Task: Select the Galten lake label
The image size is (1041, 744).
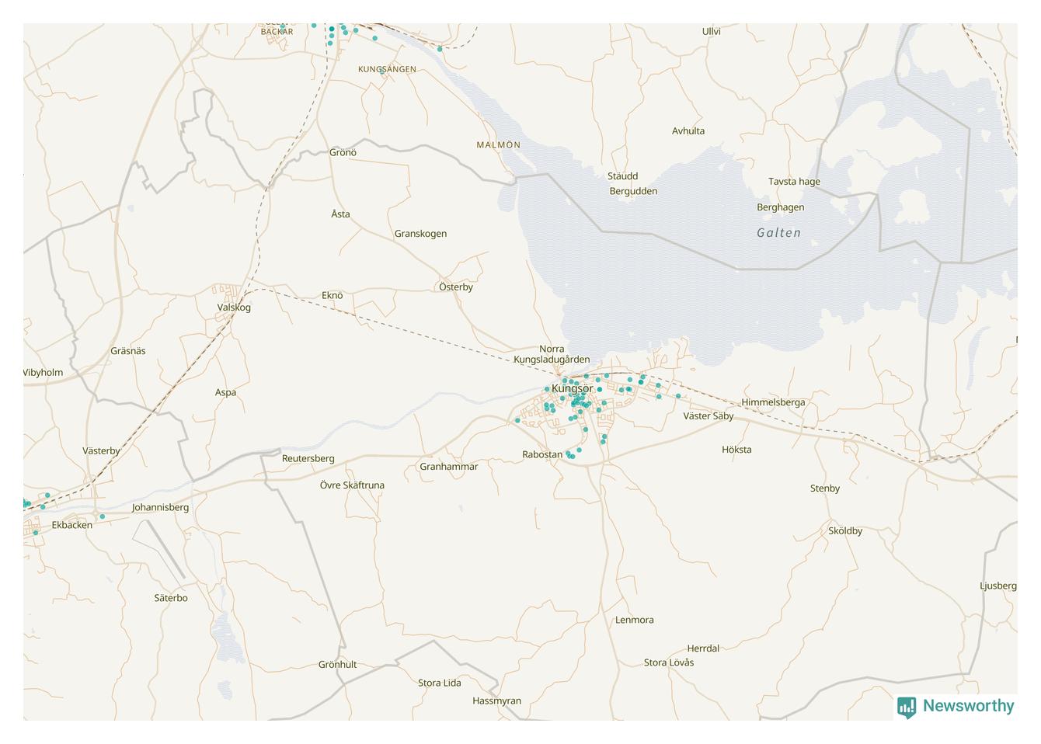Action: click(x=778, y=233)
